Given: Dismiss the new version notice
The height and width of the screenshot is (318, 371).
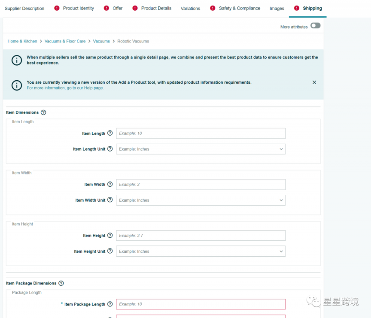Looking at the screenshot, I should click(x=314, y=82).
